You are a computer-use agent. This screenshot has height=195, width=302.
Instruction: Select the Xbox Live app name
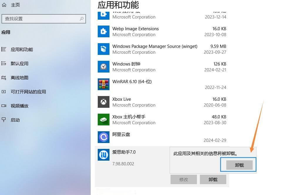pos(122,99)
